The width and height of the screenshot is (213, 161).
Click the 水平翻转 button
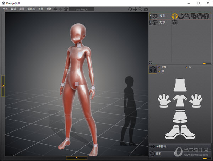coord(180,147)
